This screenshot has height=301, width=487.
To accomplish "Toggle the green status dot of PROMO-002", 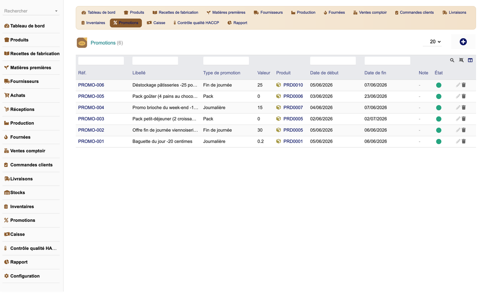I will click(x=439, y=130).
